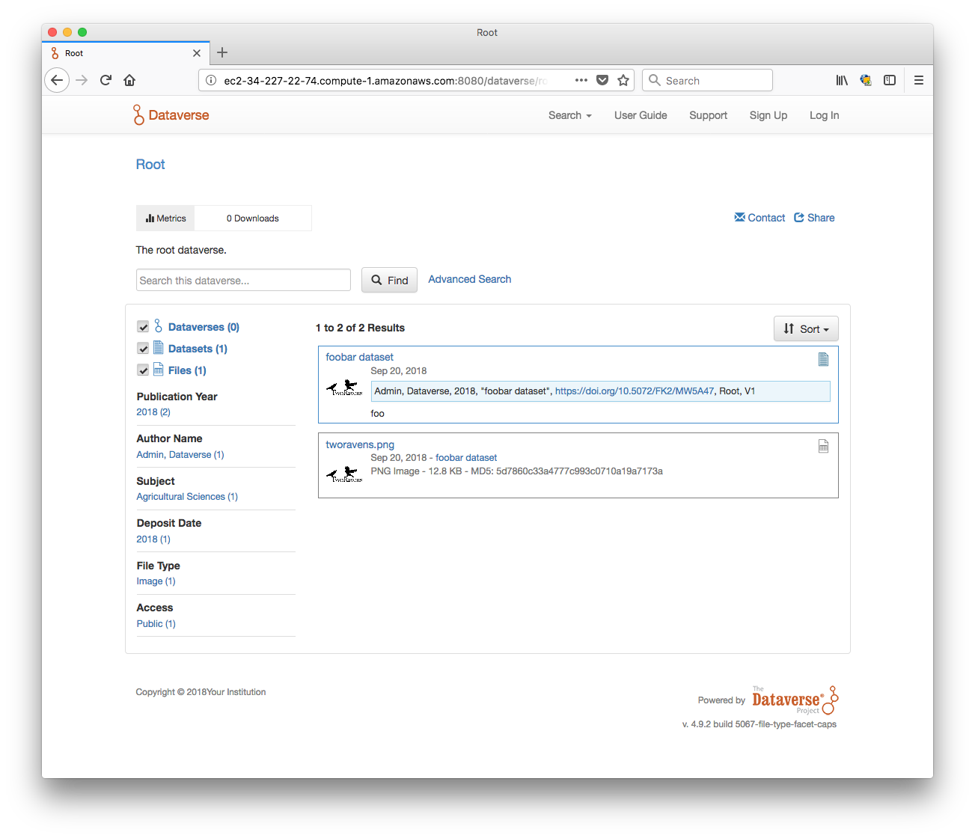Filter by subject Agricultural Sciences

point(187,497)
